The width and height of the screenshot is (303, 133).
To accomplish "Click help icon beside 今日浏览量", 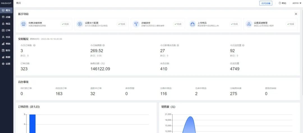I will click(x=243, y=46).
